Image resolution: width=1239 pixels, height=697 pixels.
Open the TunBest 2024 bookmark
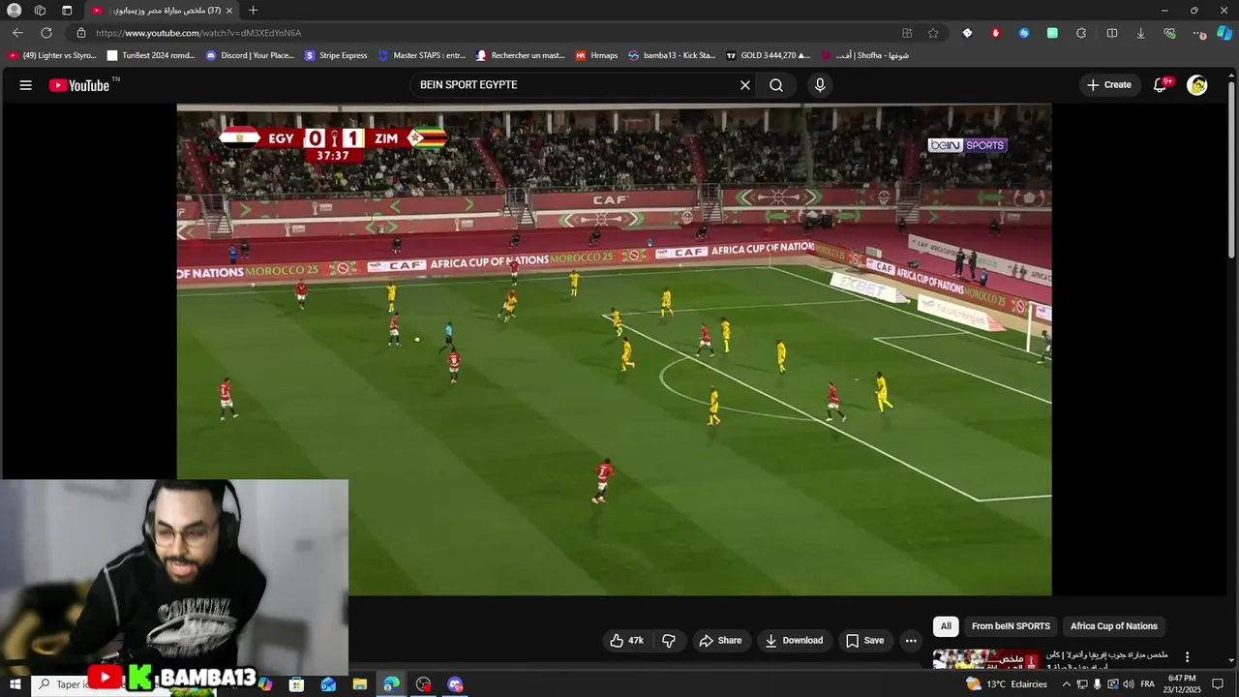pos(152,56)
